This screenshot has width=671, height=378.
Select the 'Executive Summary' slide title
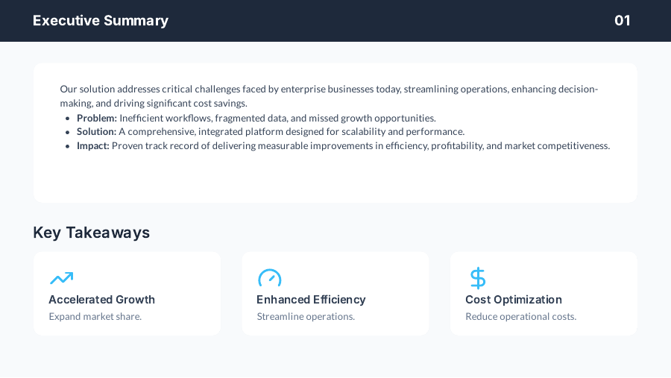pos(101,21)
